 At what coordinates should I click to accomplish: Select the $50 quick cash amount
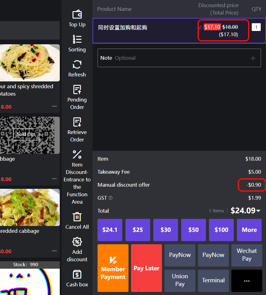pos(194,230)
